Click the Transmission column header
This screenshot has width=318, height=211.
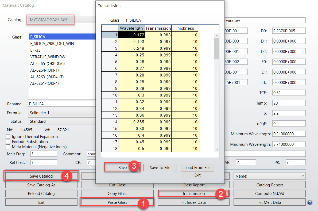pyautogui.click(x=158, y=28)
